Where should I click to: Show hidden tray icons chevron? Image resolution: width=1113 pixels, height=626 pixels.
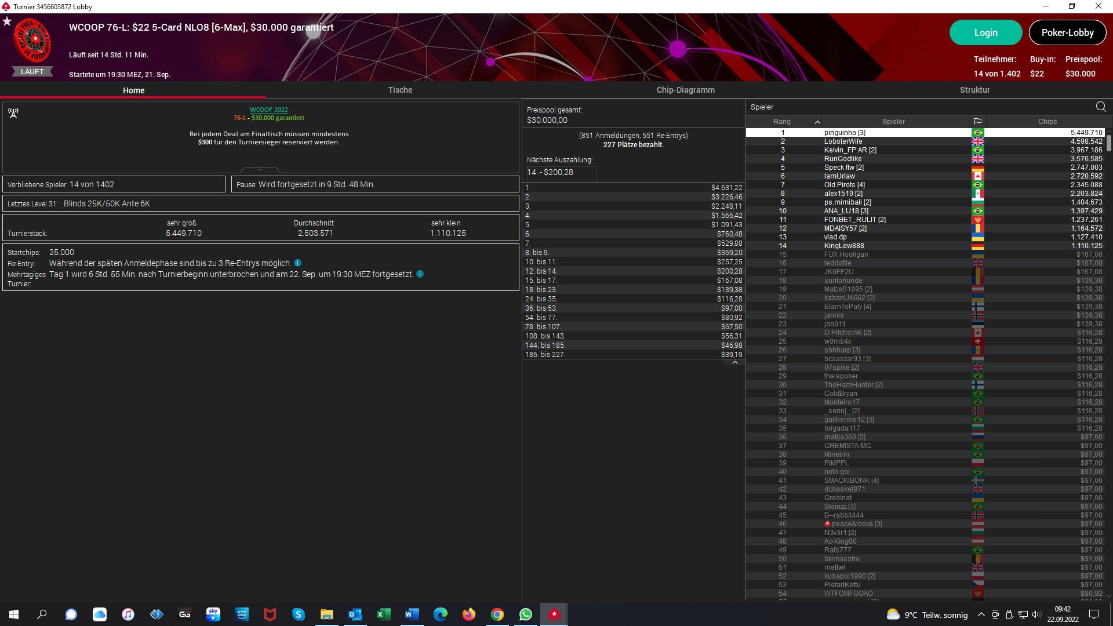click(981, 614)
